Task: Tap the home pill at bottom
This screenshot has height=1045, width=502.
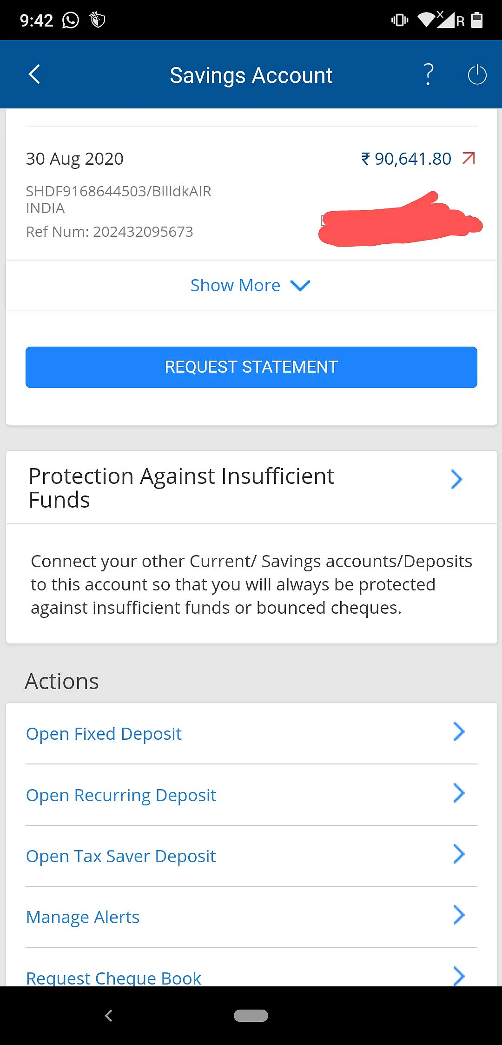Action: [251, 1016]
